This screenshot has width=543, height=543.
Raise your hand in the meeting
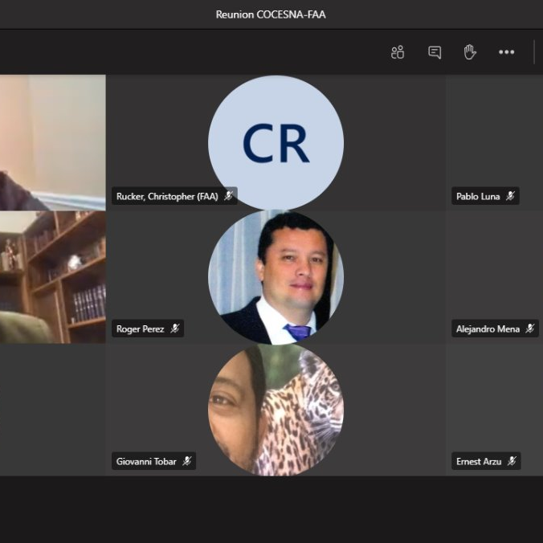point(470,52)
